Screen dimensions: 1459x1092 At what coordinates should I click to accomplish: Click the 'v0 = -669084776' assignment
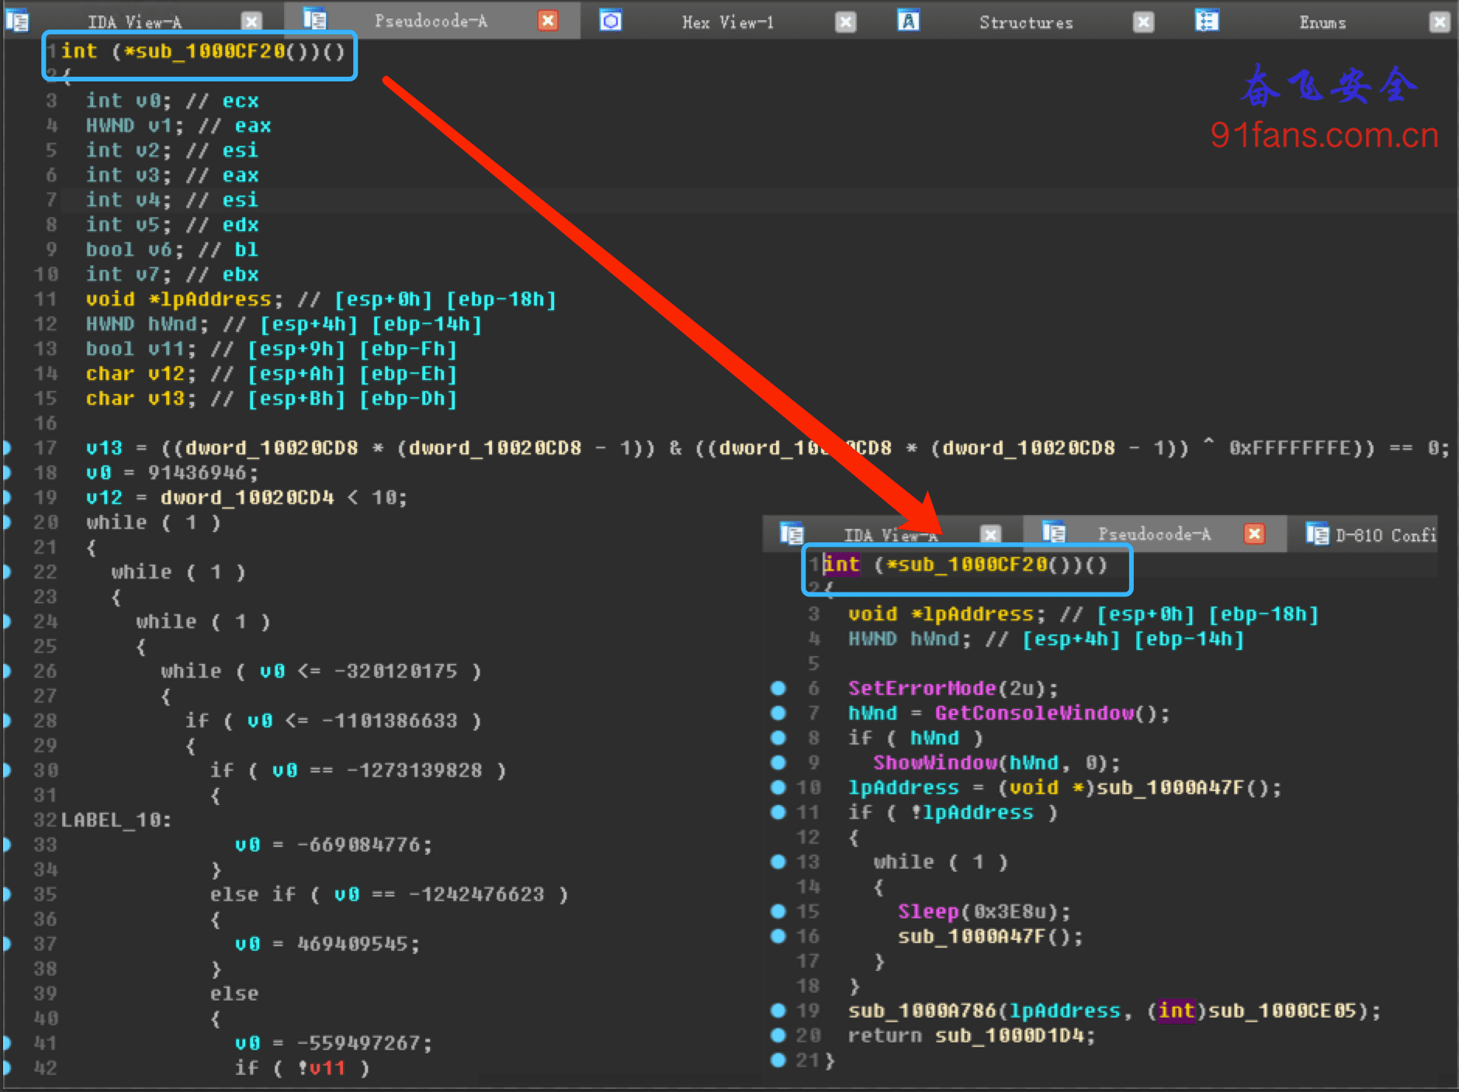(x=334, y=845)
